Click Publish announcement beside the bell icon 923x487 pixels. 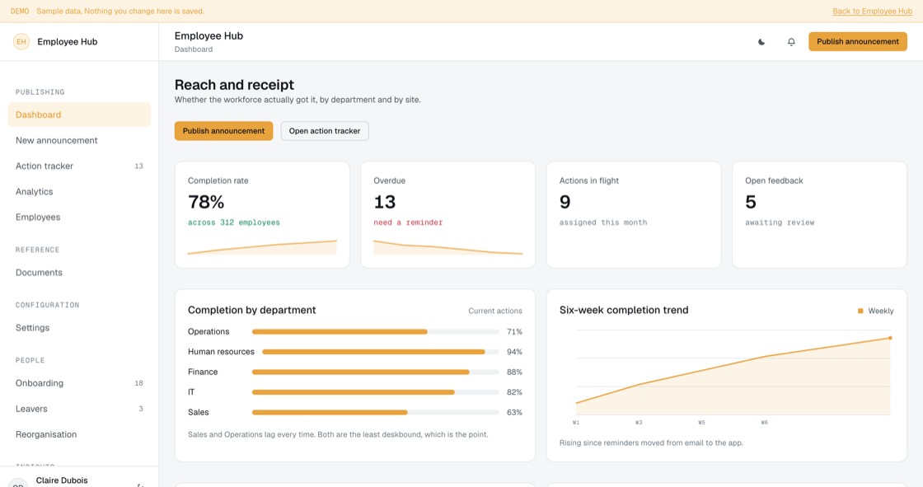coord(858,42)
